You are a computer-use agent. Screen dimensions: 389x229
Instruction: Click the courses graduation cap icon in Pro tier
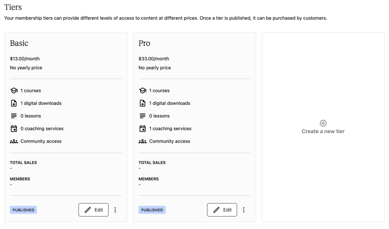pos(143,91)
